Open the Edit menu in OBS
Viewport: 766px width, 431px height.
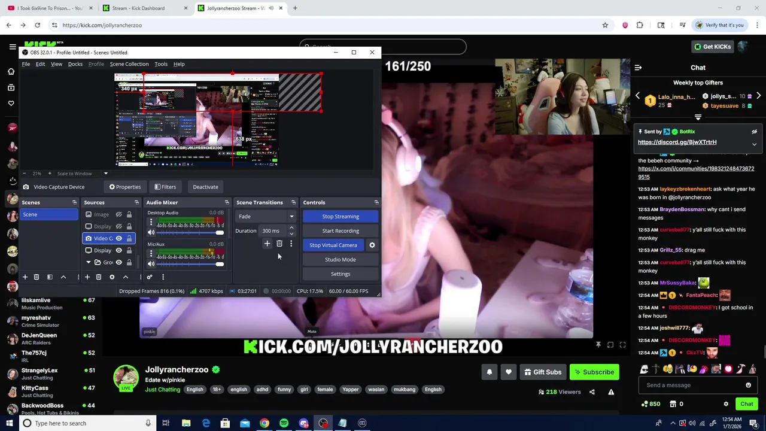pyautogui.click(x=40, y=64)
